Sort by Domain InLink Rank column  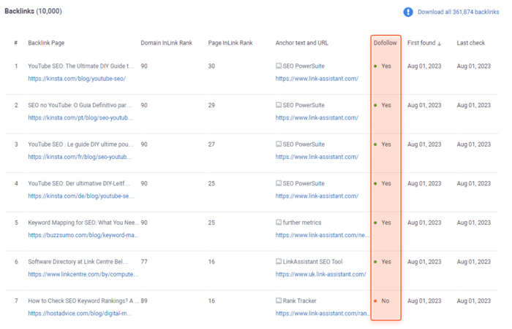click(166, 42)
